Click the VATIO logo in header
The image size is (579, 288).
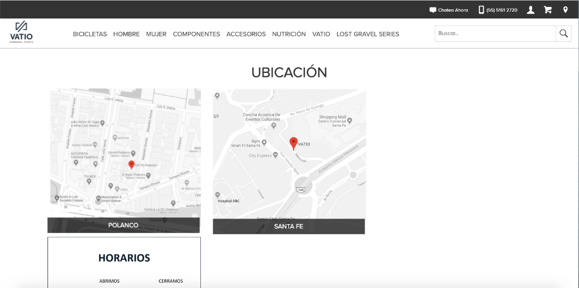tap(21, 32)
